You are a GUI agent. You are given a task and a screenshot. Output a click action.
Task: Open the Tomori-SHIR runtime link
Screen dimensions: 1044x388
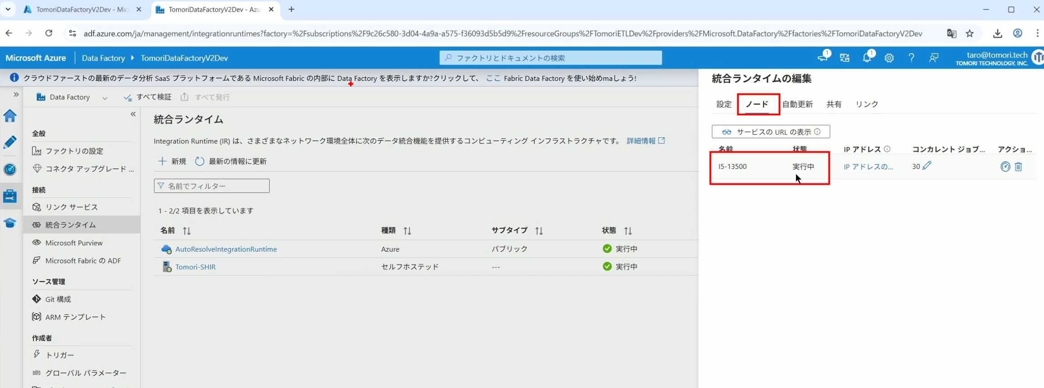(x=195, y=267)
